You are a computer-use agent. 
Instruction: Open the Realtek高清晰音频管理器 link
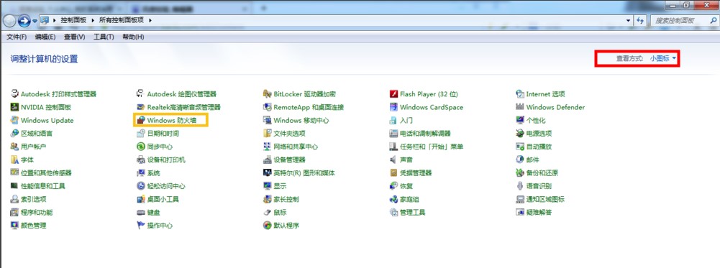click(x=183, y=107)
